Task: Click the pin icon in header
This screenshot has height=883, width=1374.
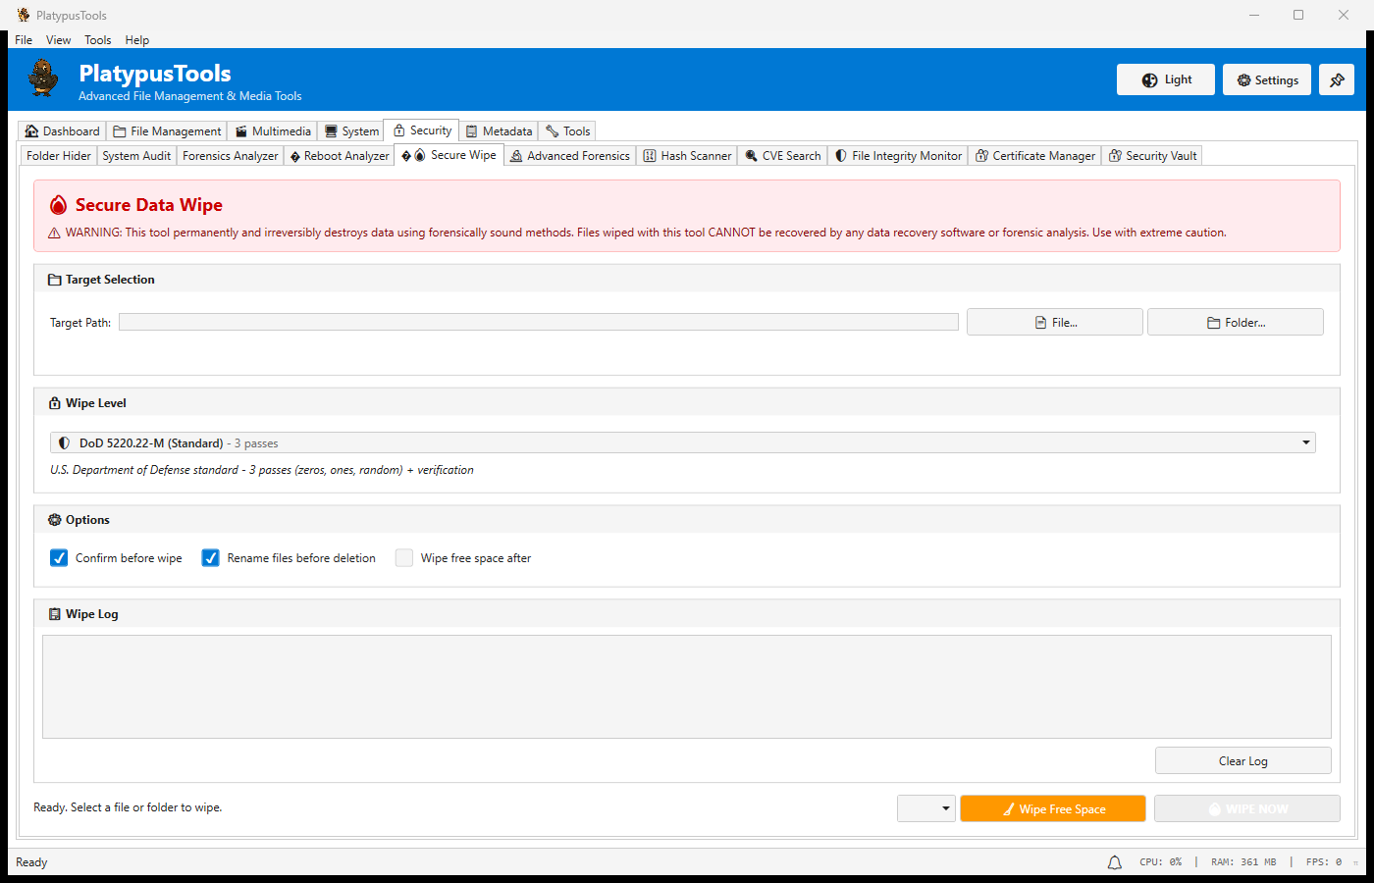Action: pyautogui.click(x=1337, y=80)
